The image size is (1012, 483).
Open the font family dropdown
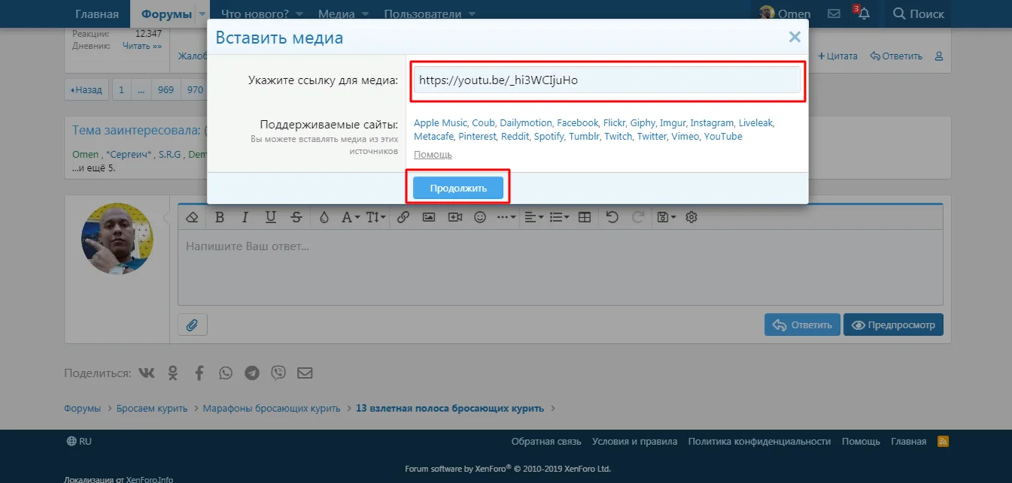coord(351,217)
